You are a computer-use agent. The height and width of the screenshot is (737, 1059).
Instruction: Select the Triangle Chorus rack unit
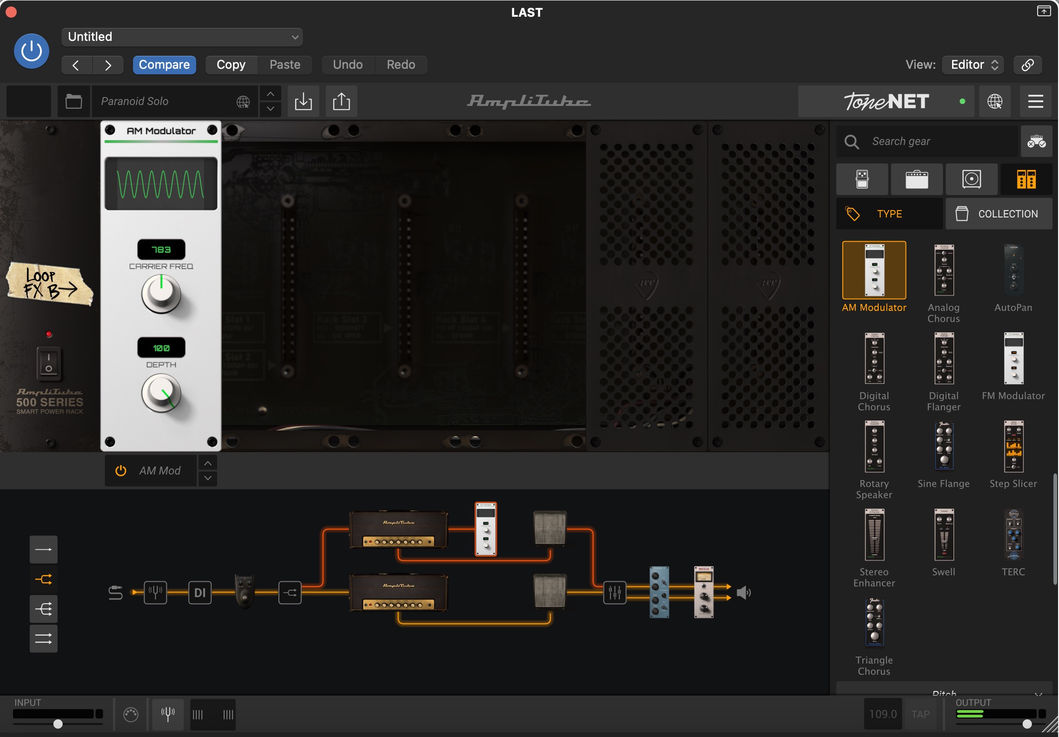(x=874, y=623)
